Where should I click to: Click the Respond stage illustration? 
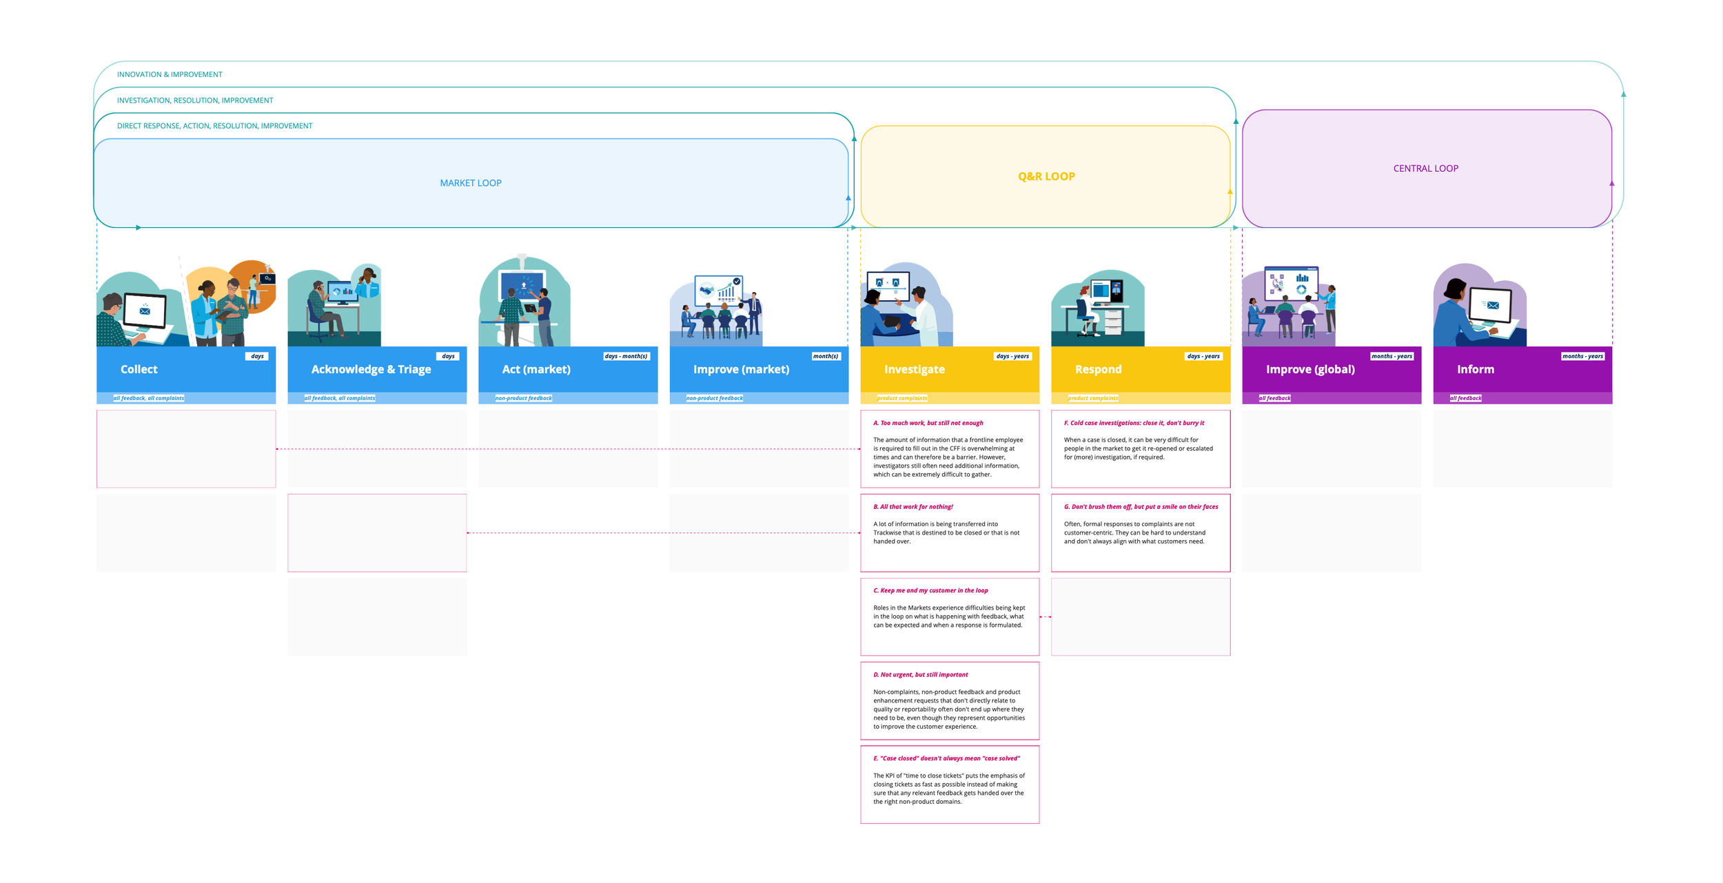(x=1098, y=309)
